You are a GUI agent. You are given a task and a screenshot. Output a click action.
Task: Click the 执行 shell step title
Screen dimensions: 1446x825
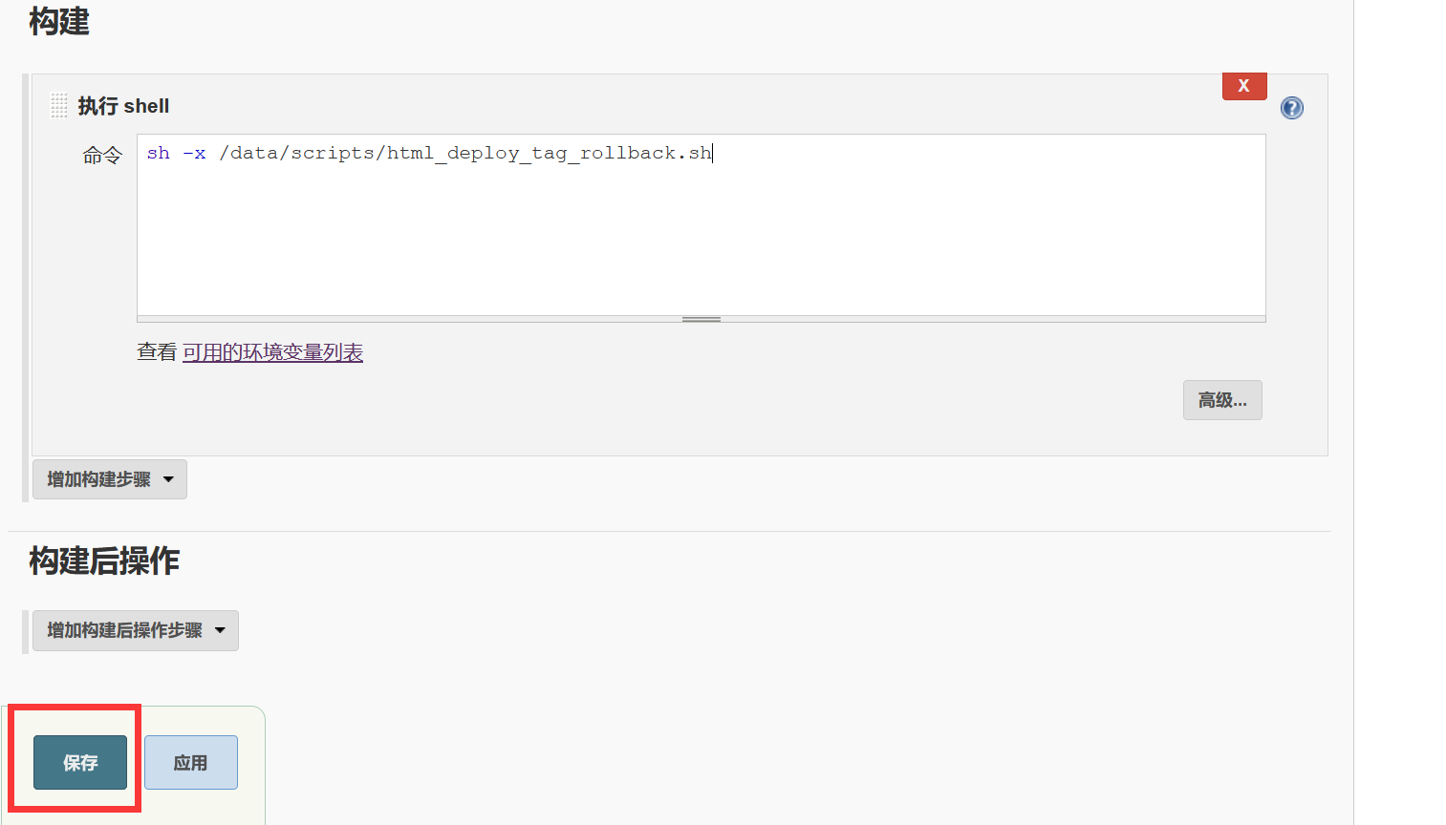[123, 106]
